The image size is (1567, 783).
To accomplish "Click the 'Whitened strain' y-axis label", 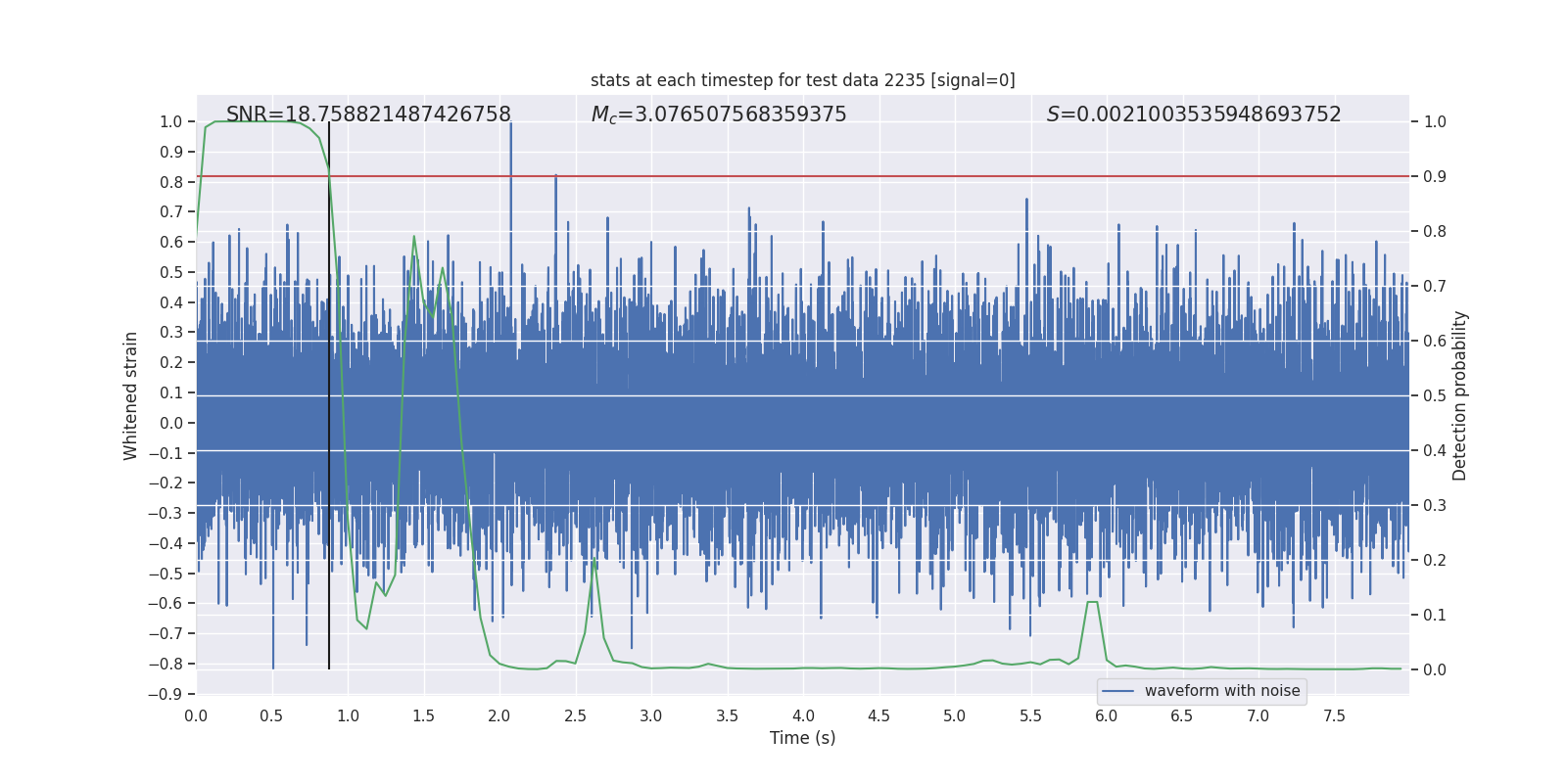I will (130, 395).
